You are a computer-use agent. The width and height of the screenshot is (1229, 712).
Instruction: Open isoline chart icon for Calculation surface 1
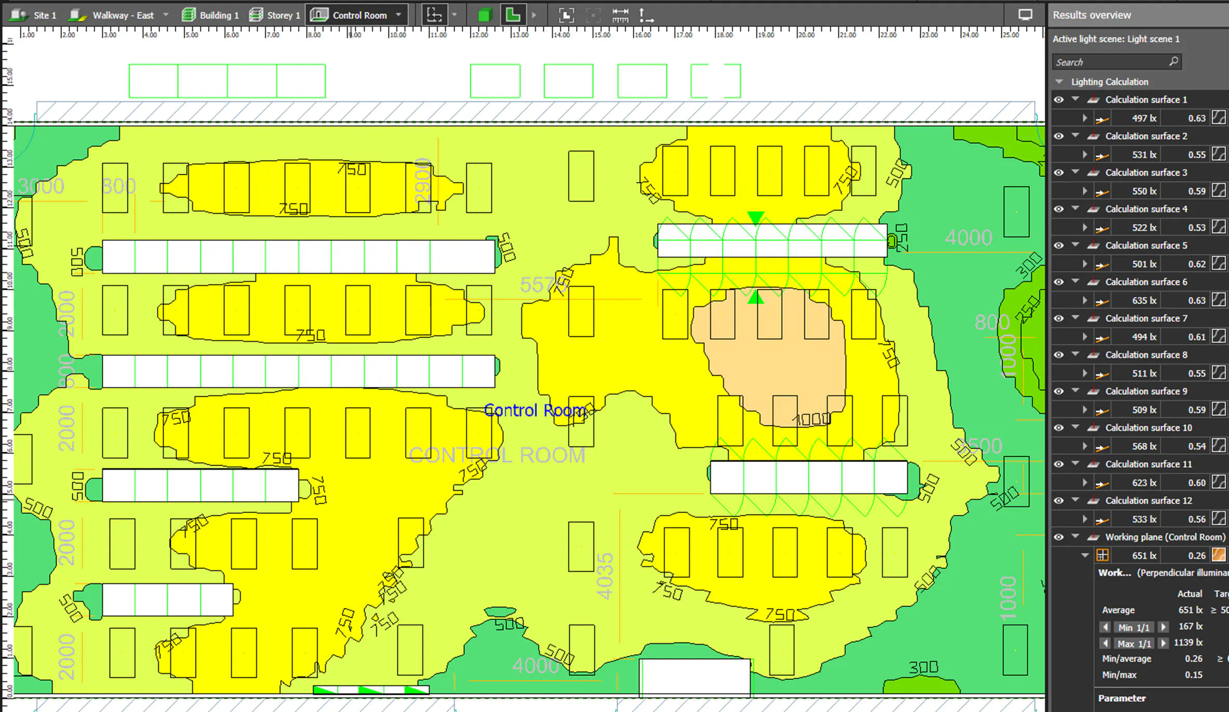1219,118
